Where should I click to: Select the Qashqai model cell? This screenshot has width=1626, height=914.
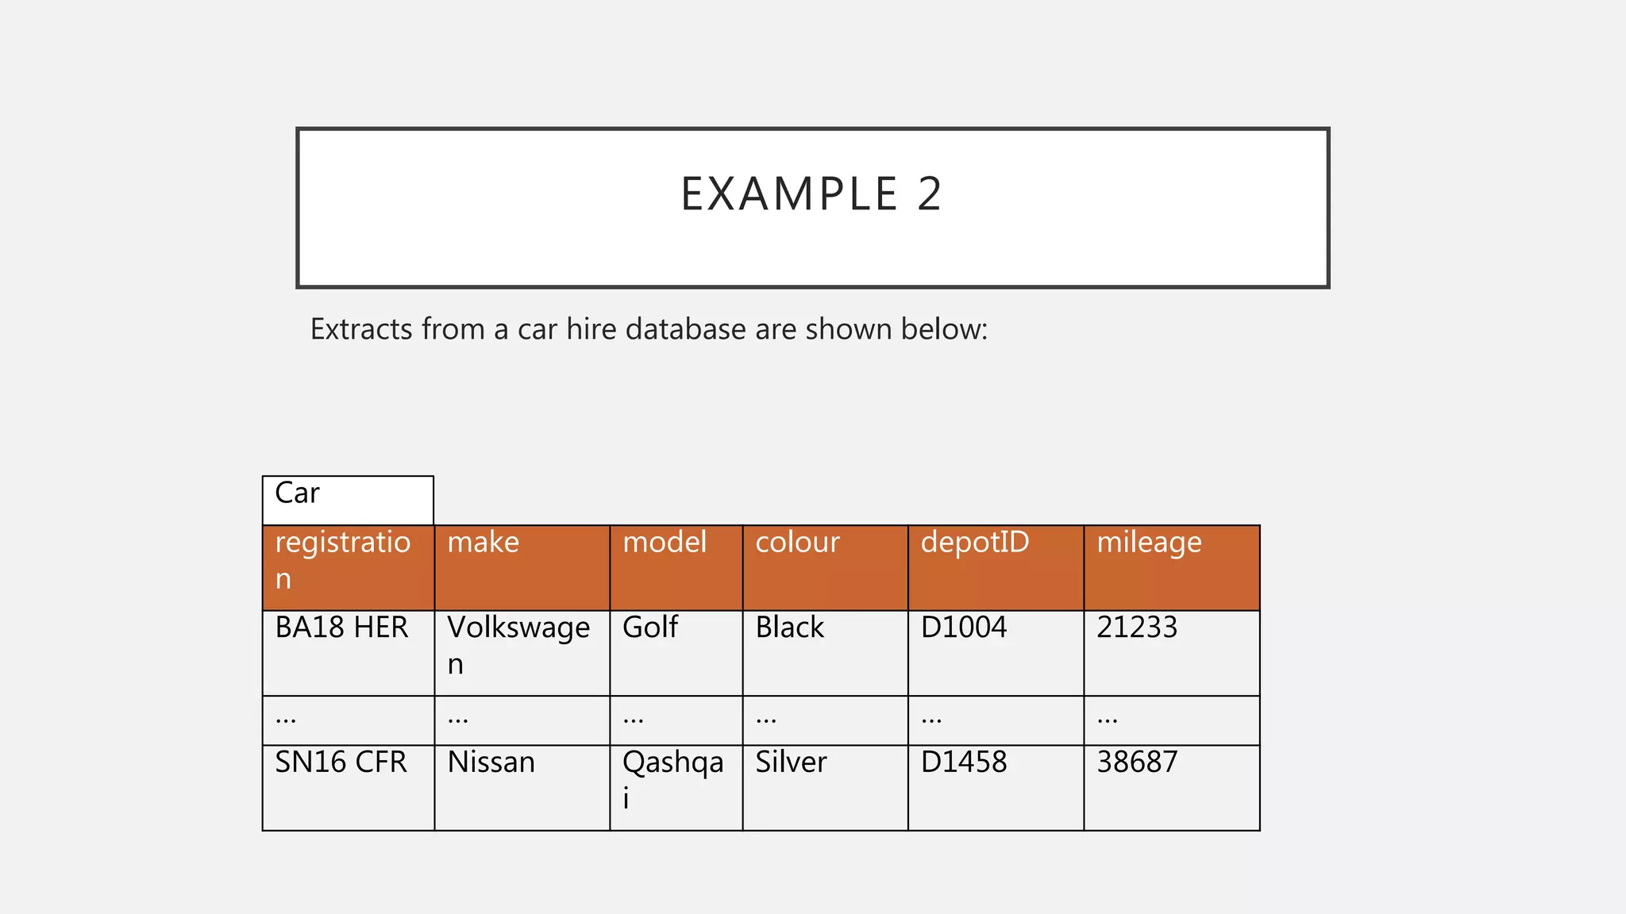click(x=676, y=788)
